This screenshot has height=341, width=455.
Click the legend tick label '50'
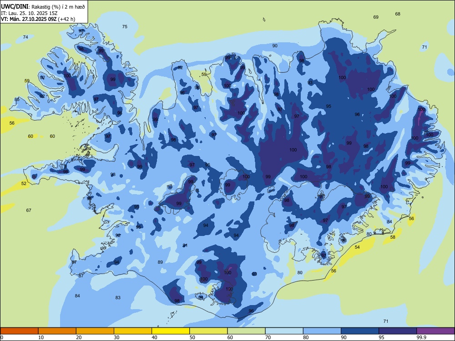[192, 337]
